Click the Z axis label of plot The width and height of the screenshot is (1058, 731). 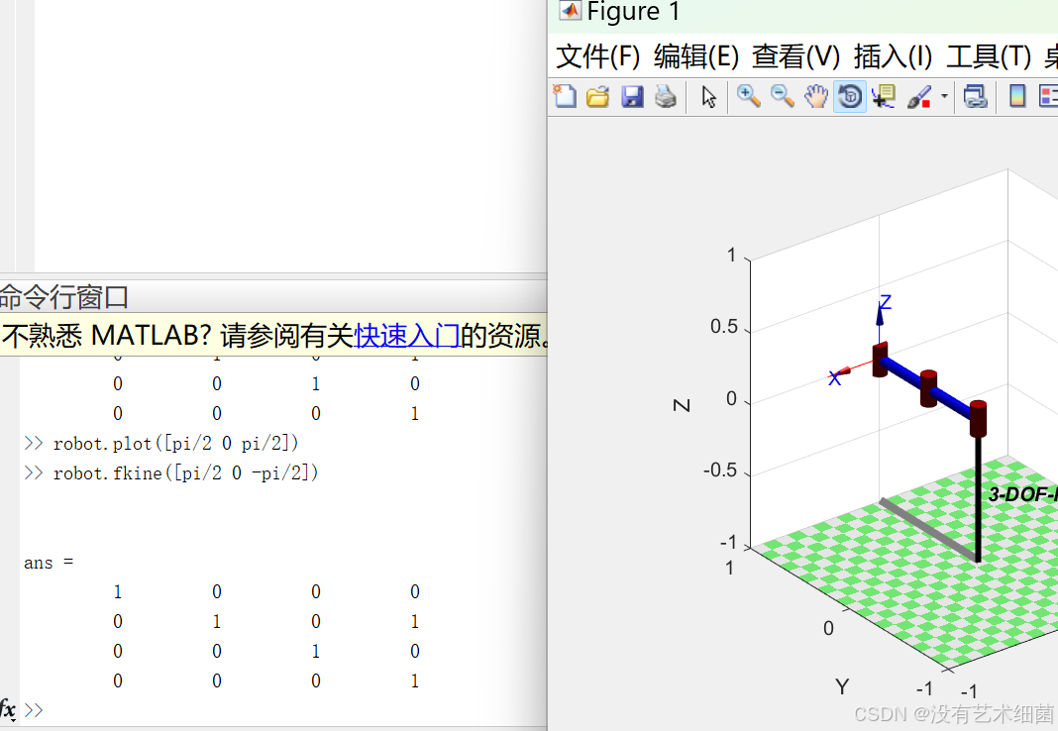[x=682, y=405]
